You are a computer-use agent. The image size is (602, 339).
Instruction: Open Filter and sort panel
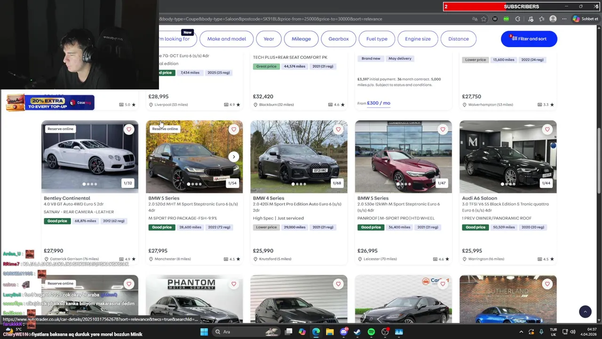coord(529,39)
